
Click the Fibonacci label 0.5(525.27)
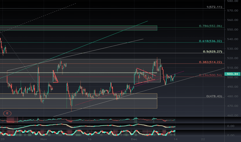pyautogui.click(x=212, y=52)
